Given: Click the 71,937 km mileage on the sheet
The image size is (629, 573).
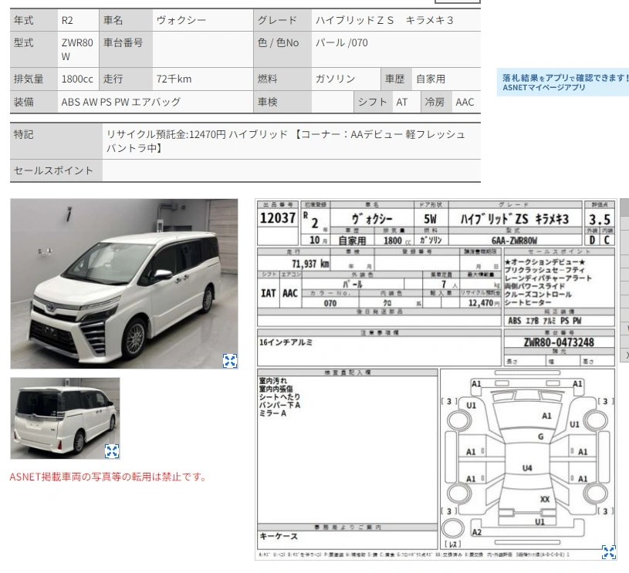Looking at the screenshot, I should pos(310,264).
